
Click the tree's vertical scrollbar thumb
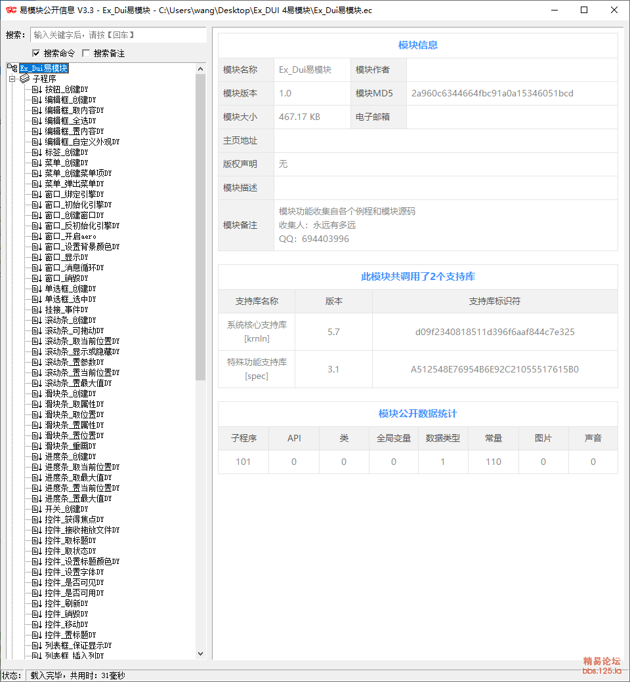pos(201,226)
